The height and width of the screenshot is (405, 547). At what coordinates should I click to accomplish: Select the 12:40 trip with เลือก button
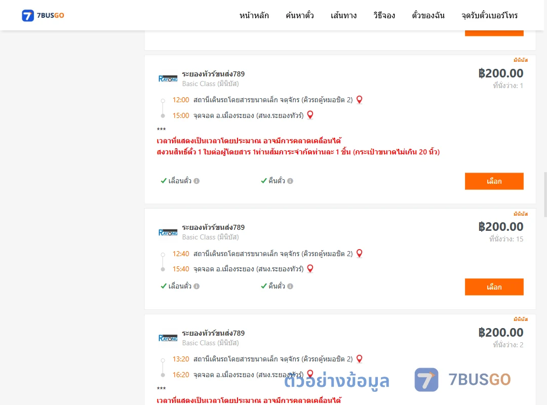pyautogui.click(x=494, y=287)
